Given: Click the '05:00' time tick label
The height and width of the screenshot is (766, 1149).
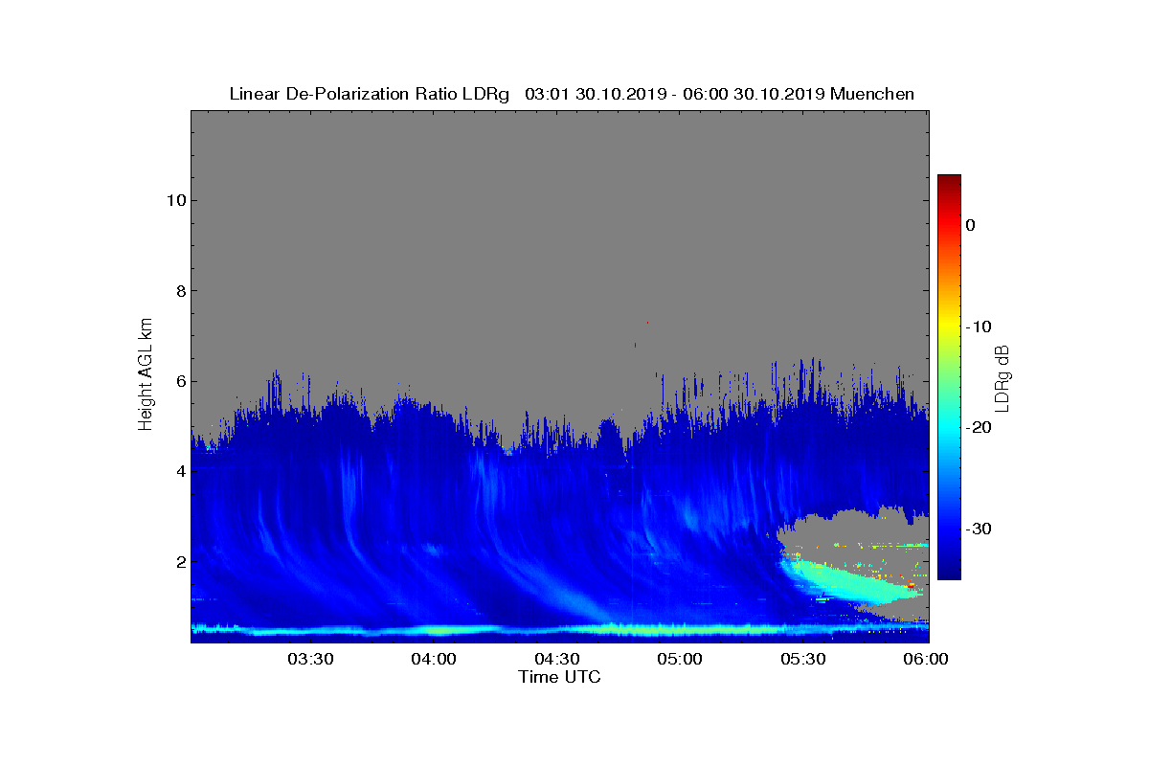Looking at the screenshot, I should pyautogui.click(x=682, y=659).
